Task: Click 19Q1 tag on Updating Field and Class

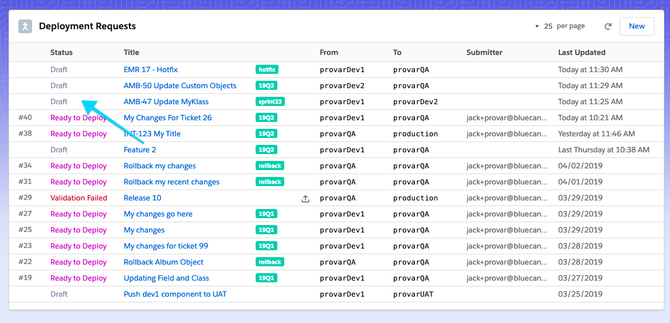Action: [267, 278]
